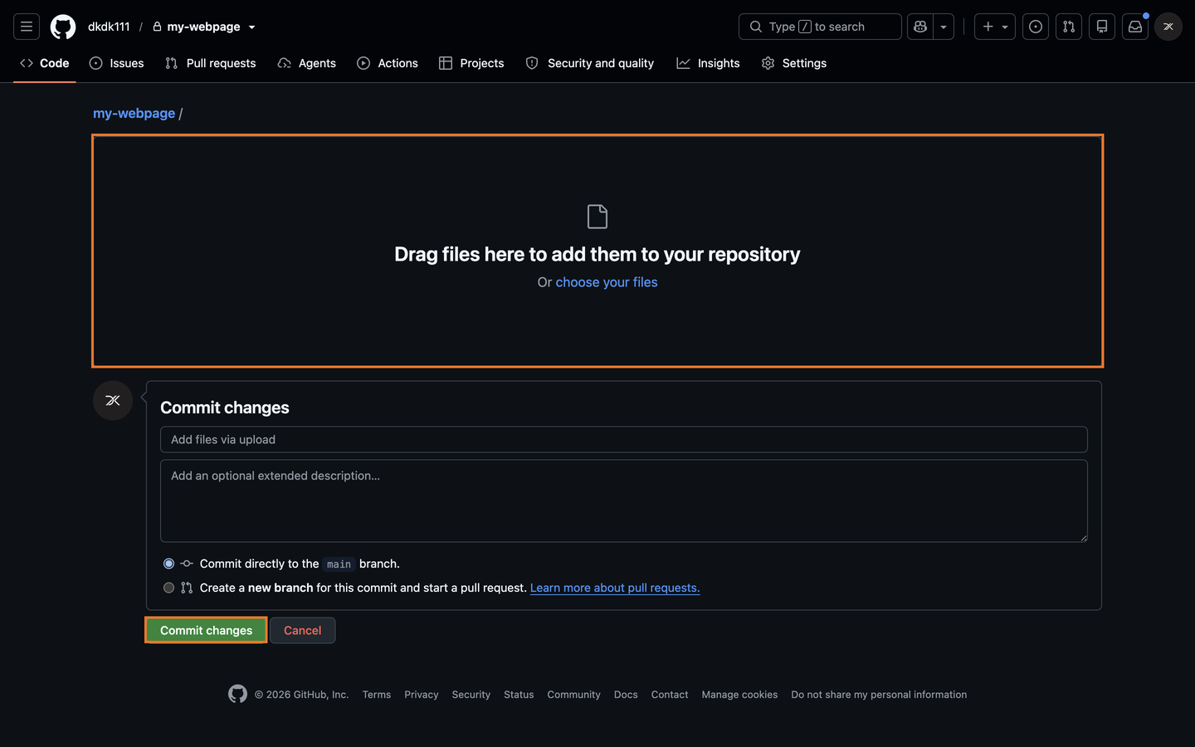Open the plus create-new dropdown
This screenshot has width=1195, height=747.
[x=995, y=27]
